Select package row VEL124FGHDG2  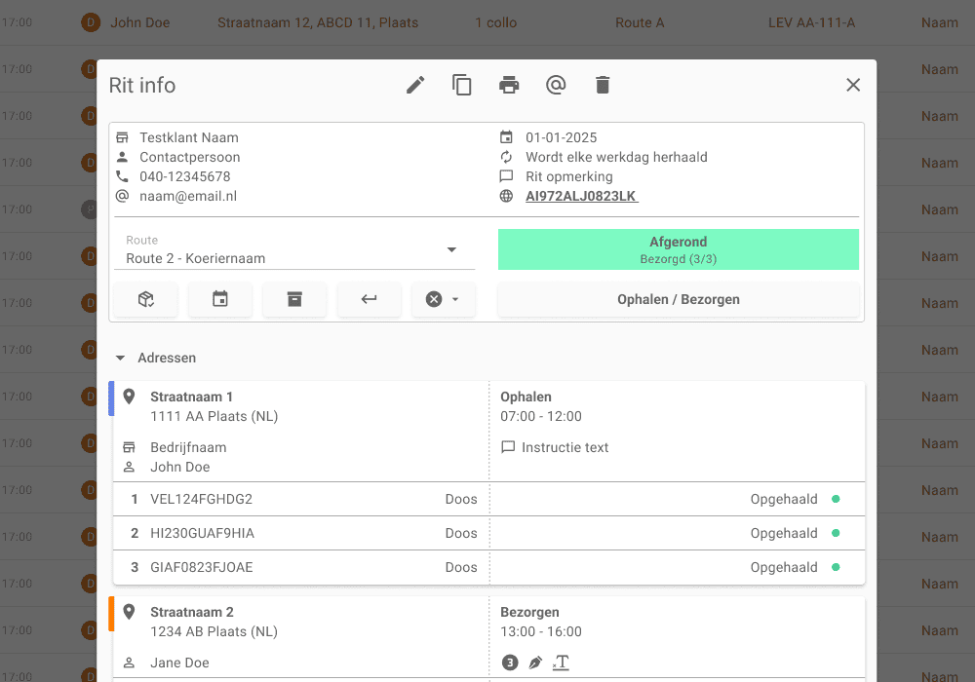pyautogui.click(x=488, y=499)
